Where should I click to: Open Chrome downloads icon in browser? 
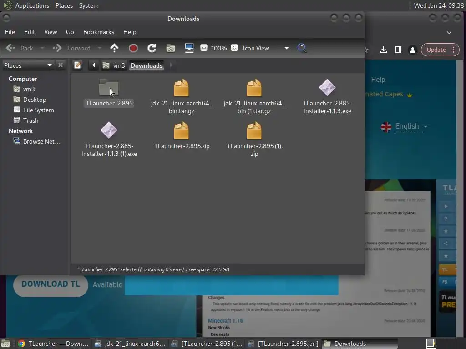(x=383, y=50)
